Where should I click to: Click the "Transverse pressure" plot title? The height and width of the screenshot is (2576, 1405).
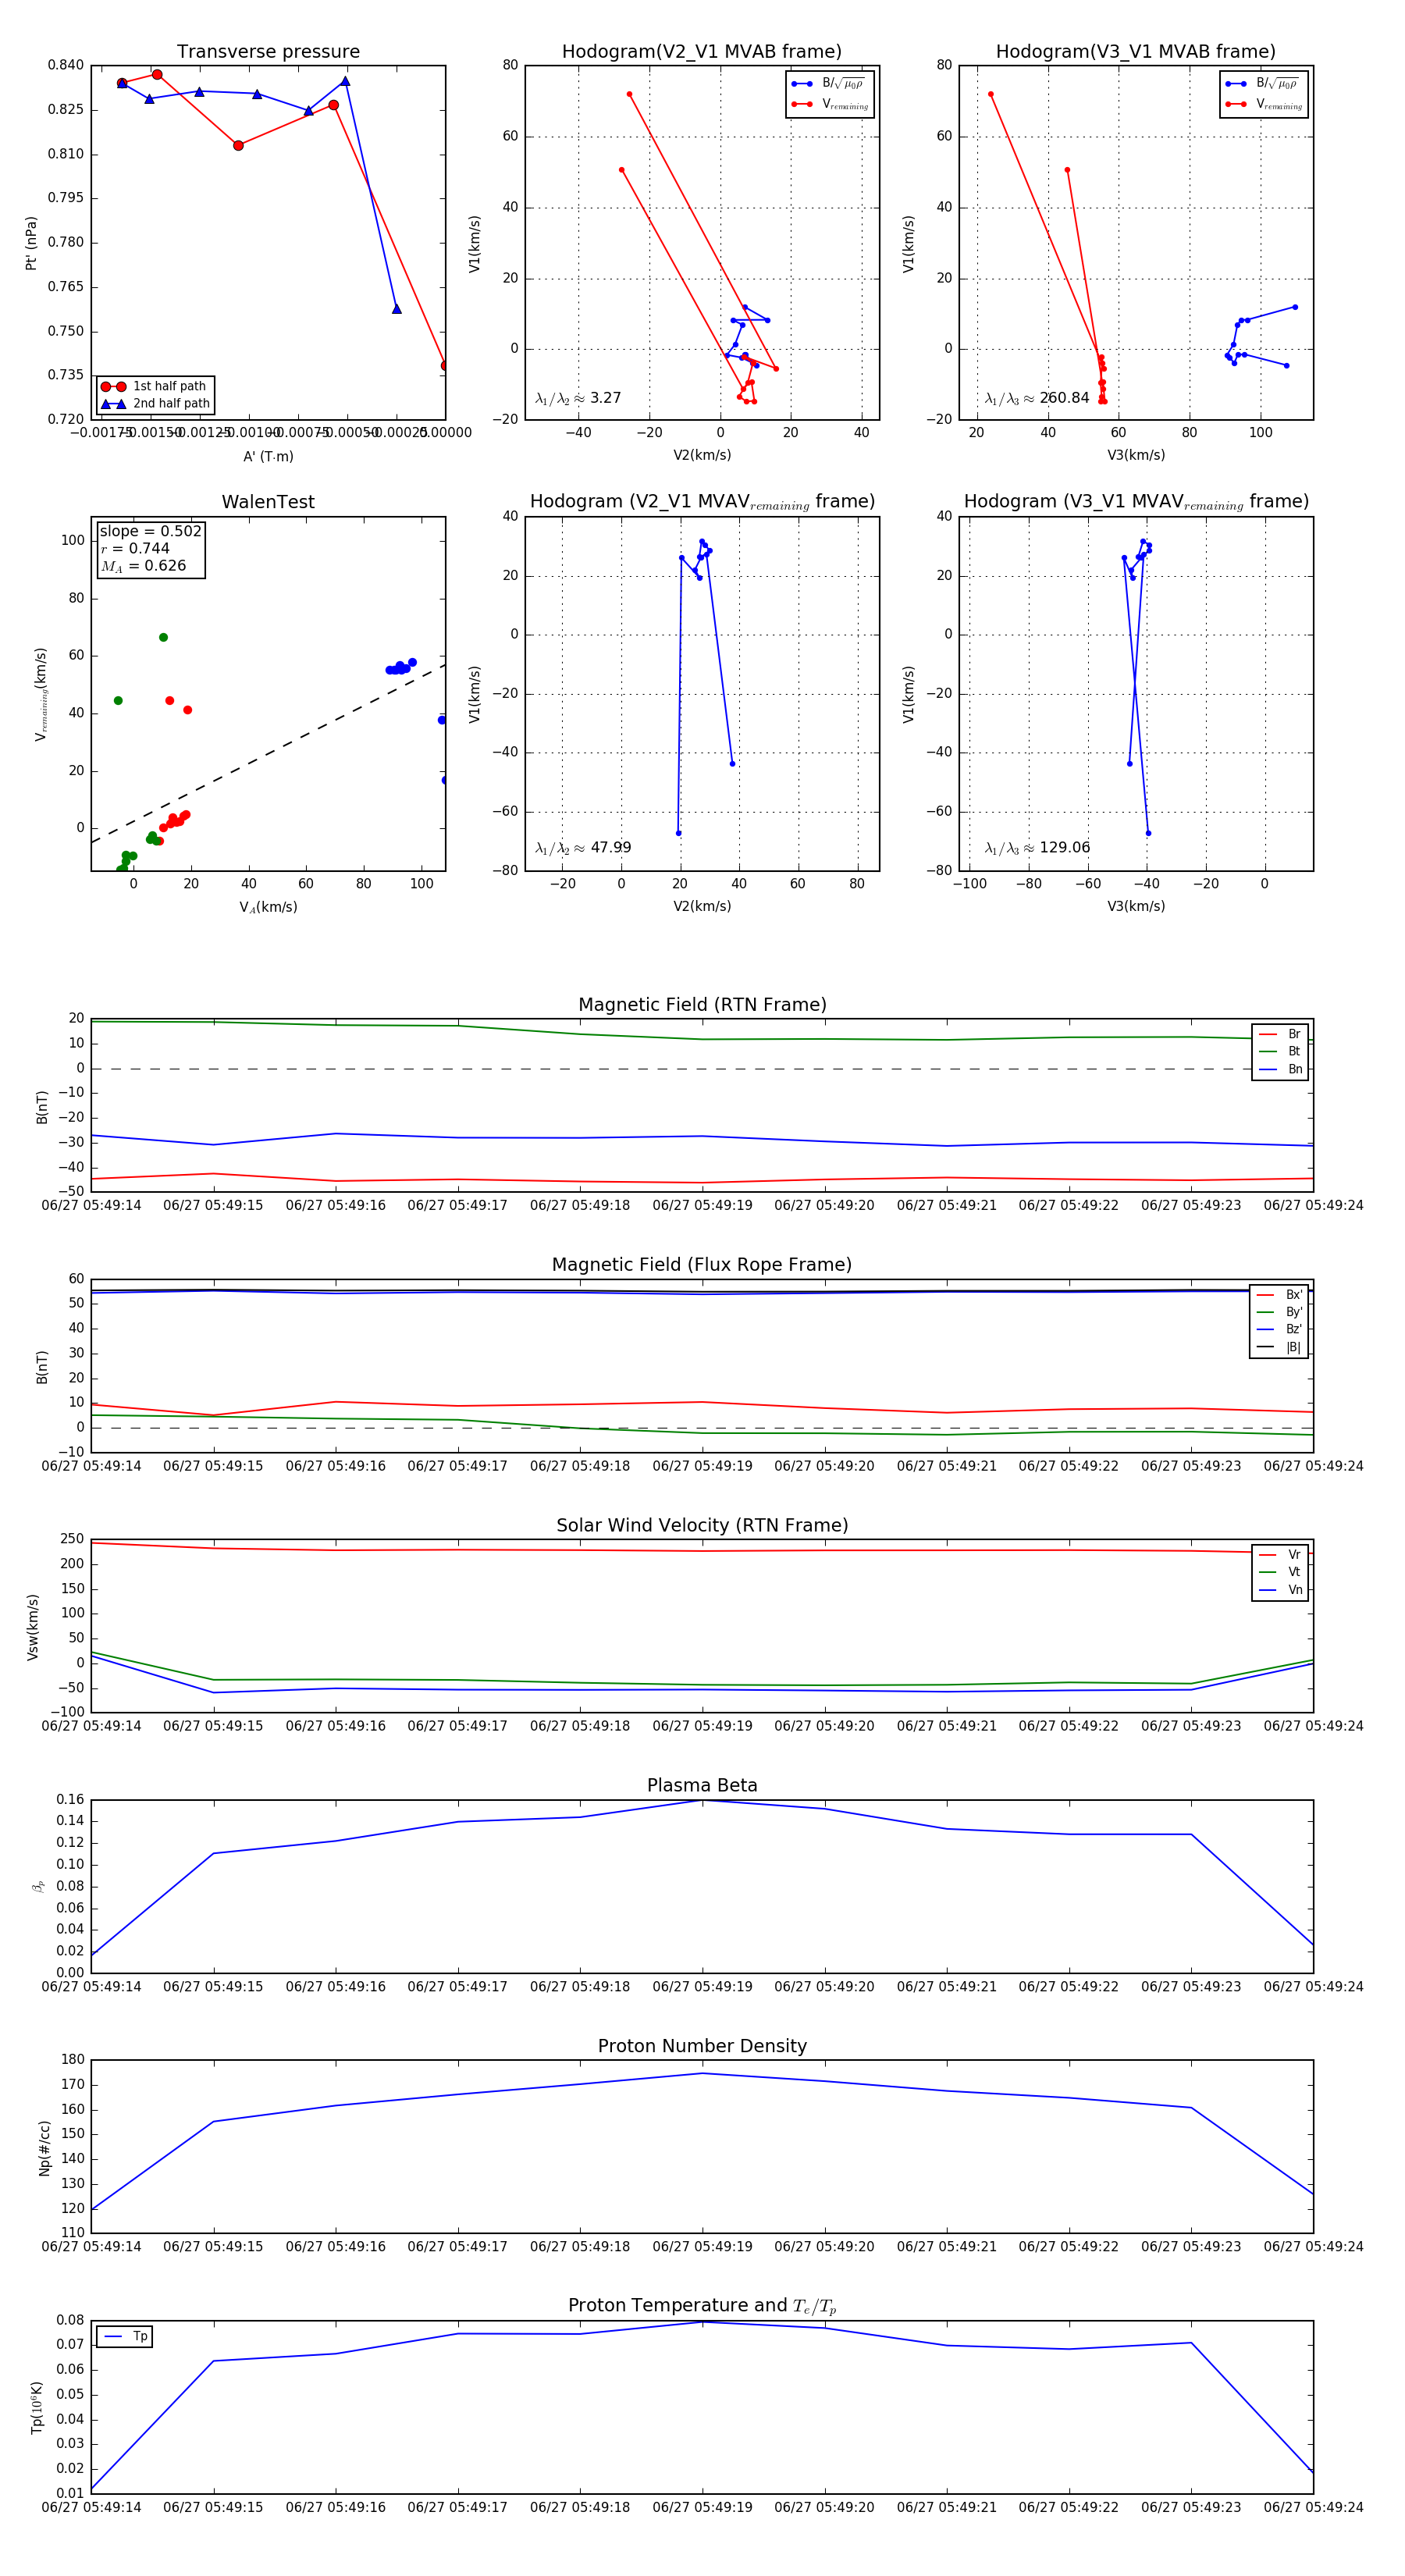(x=268, y=52)
